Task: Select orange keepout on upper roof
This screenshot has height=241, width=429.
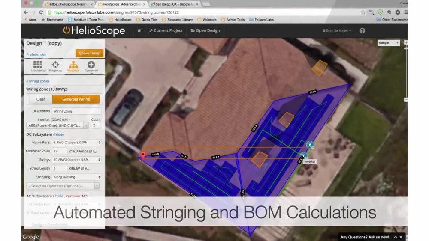Action: click(319, 68)
